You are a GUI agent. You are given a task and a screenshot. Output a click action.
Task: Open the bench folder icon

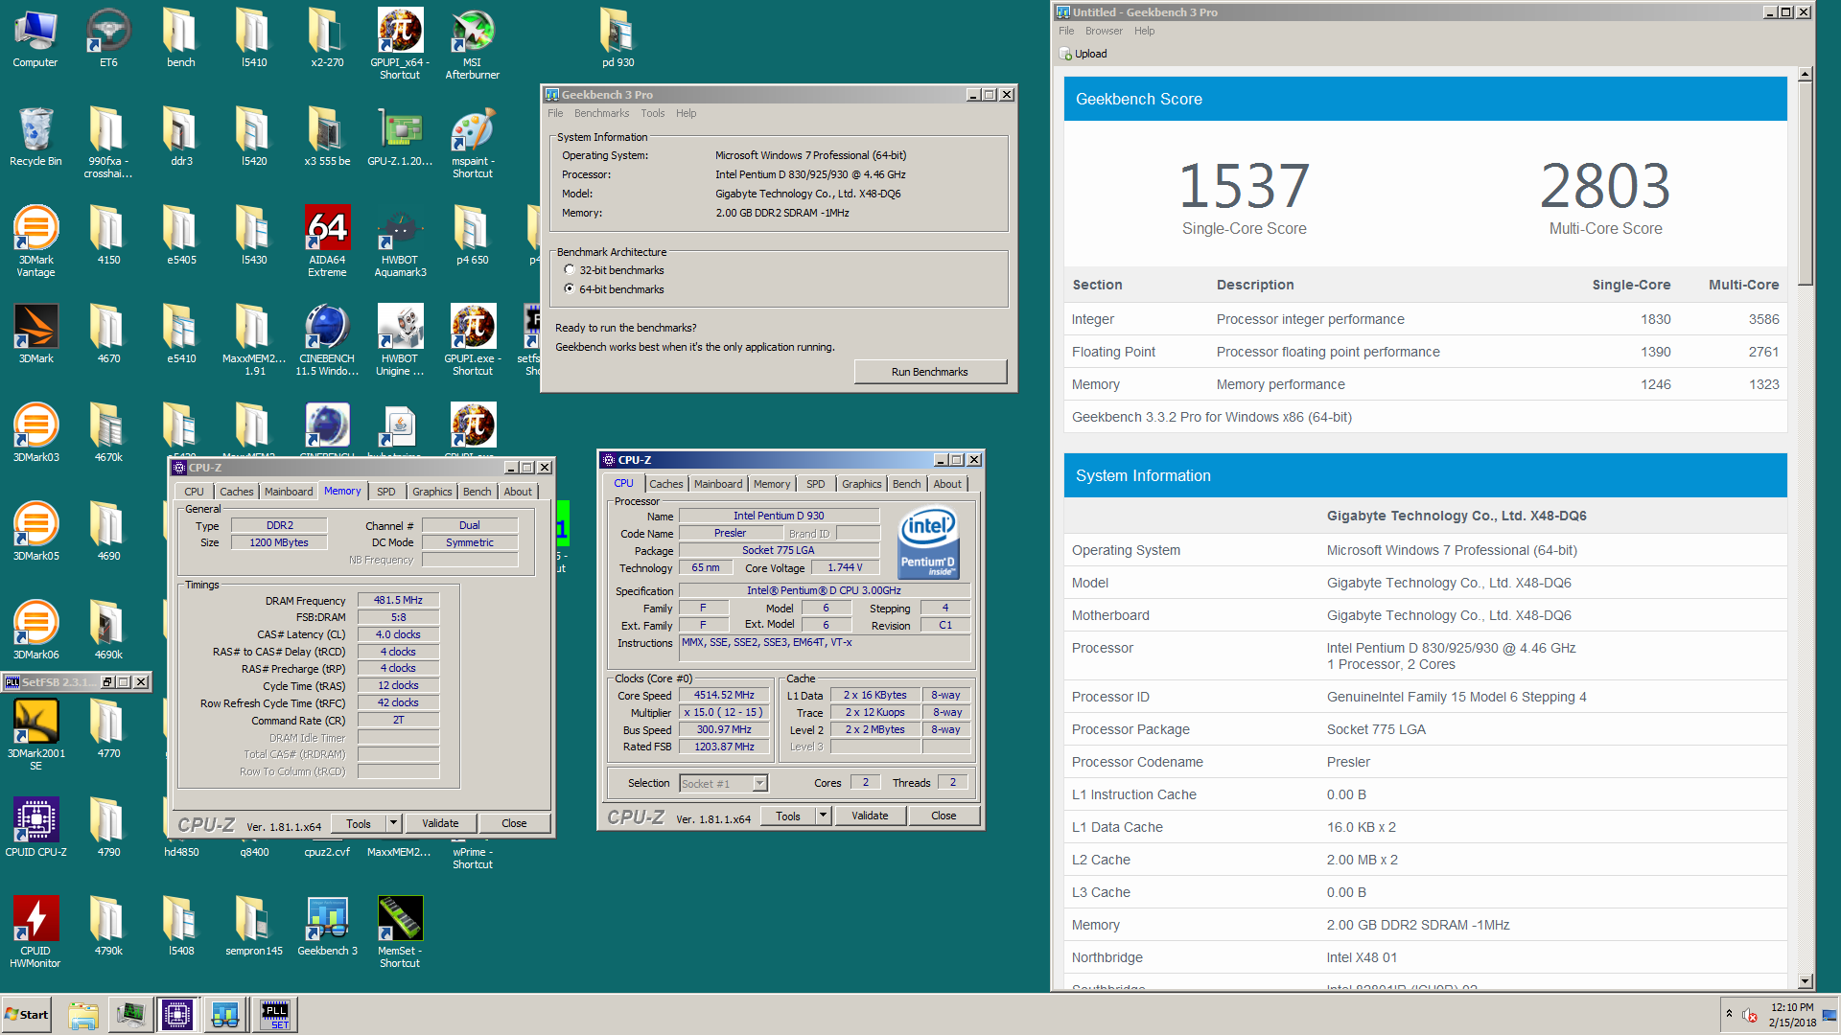click(181, 38)
